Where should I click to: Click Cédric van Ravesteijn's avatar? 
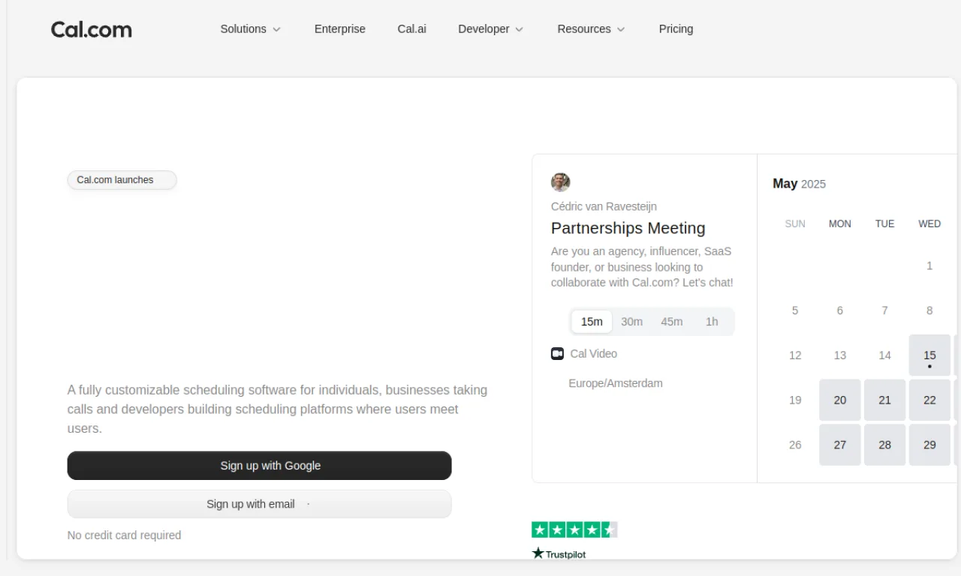click(x=560, y=182)
